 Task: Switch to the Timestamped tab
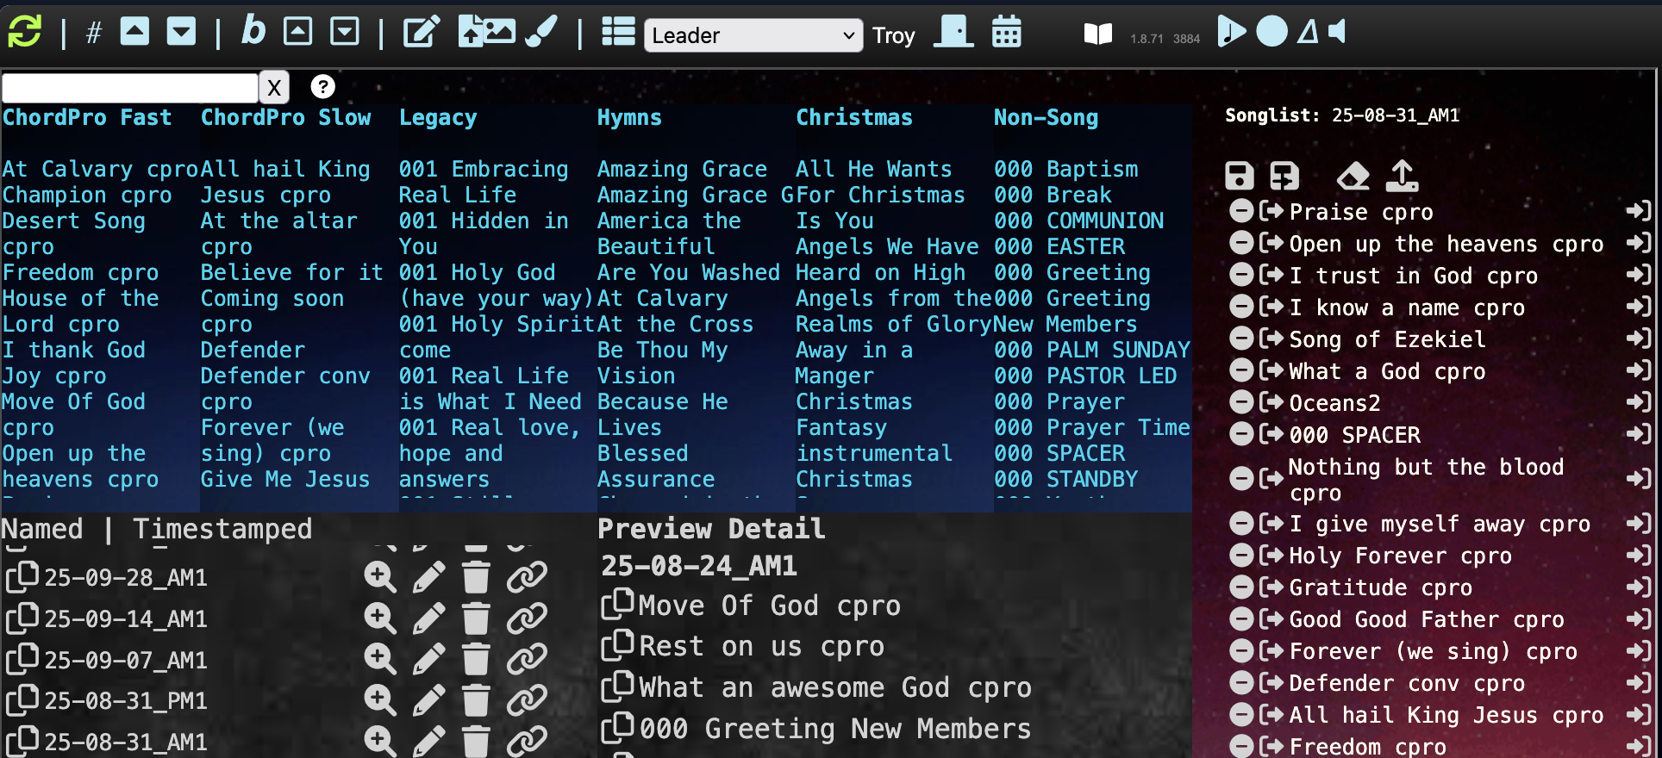(222, 529)
